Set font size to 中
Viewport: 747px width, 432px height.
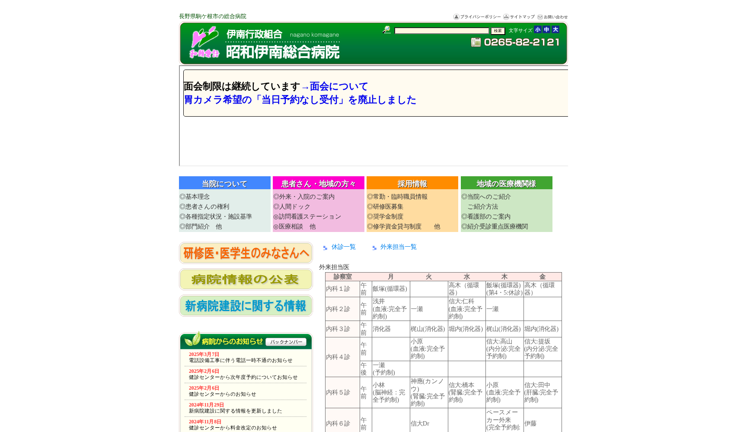pyautogui.click(x=546, y=29)
